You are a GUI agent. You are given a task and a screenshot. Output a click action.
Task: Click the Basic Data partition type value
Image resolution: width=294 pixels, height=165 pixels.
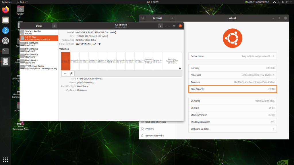(82, 86)
